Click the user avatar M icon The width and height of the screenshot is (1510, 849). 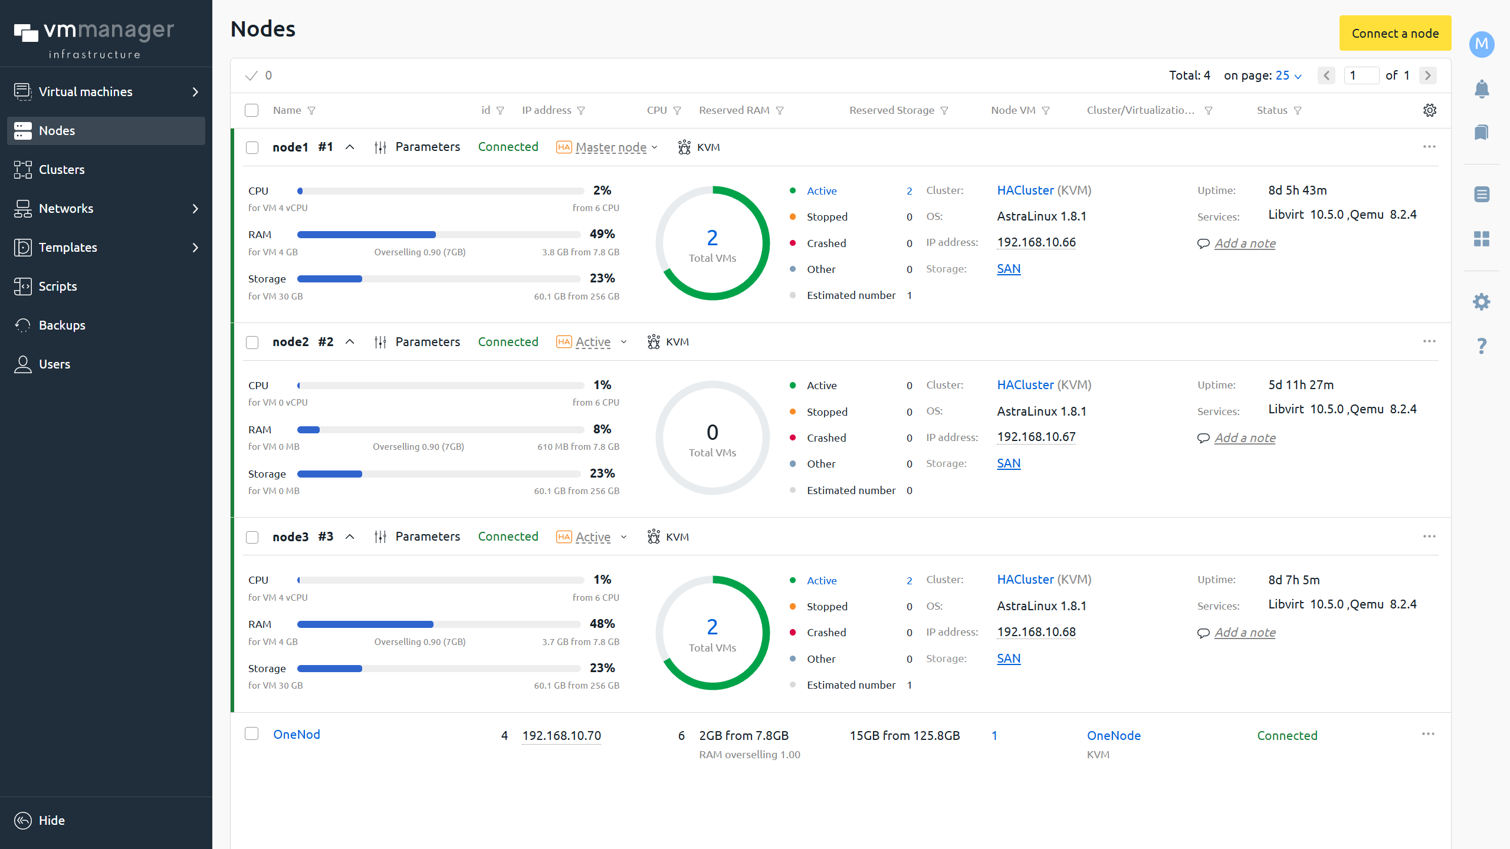pyautogui.click(x=1481, y=44)
